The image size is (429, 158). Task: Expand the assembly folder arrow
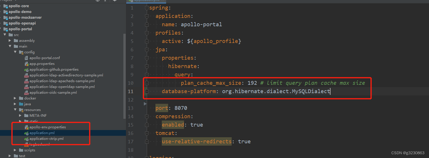(10, 40)
